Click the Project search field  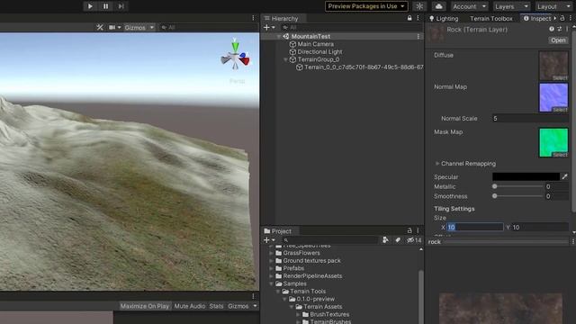pos(329,240)
